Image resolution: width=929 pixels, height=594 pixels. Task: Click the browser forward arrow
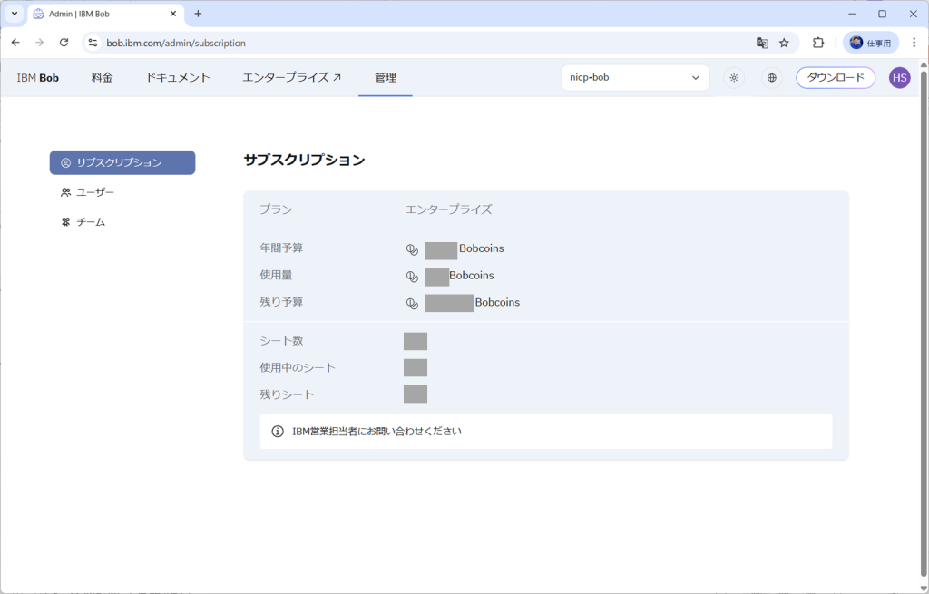pyautogui.click(x=40, y=43)
